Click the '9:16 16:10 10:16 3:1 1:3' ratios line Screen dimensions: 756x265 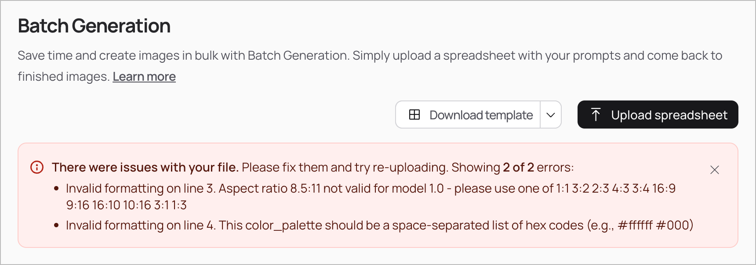(x=127, y=205)
